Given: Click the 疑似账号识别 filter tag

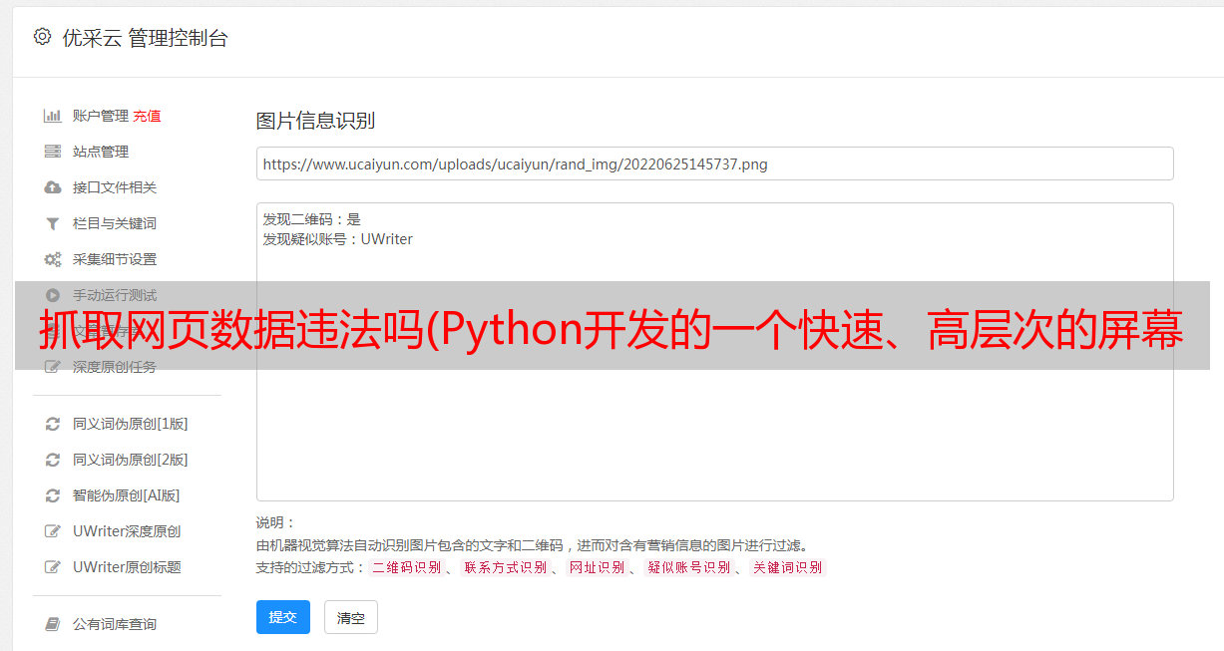Looking at the screenshot, I should [x=688, y=567].
